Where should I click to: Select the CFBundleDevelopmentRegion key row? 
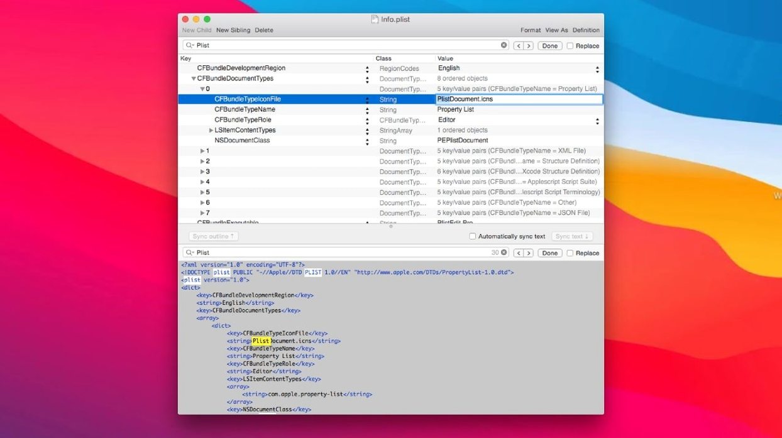(x=241, y=68)
